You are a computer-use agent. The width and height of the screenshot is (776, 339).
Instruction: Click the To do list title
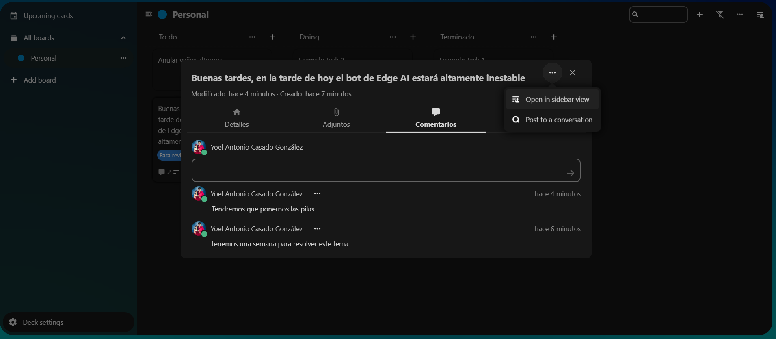point(168,37)
